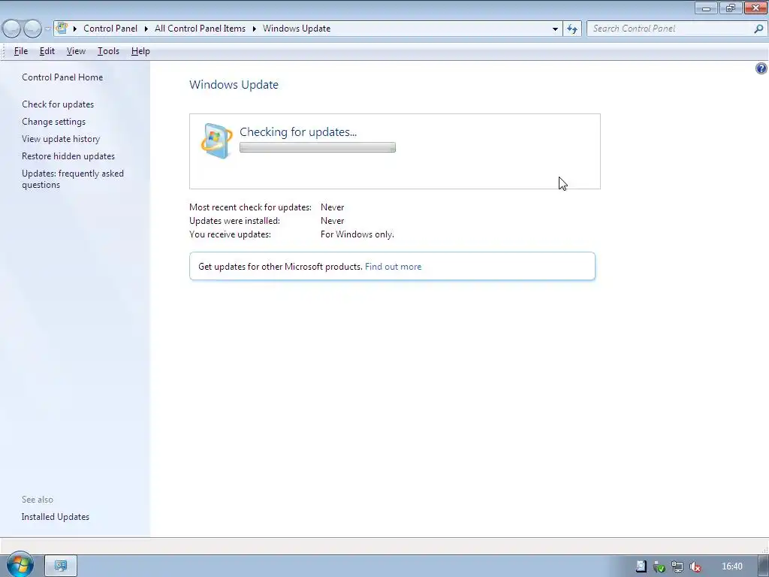Screen dimensions: 769x577
Task: Click For Windows only. value
Action: [x=357, y=234]
